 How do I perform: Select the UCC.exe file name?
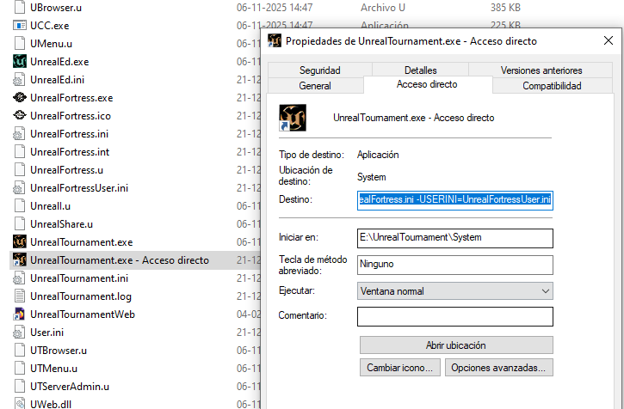(49, 26)
